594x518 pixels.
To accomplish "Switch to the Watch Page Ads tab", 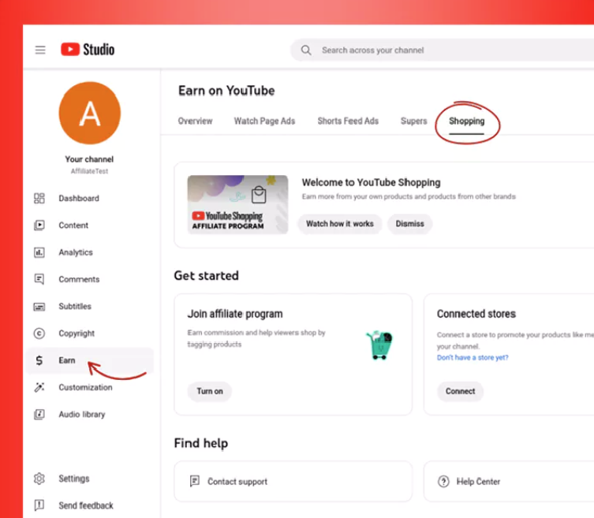I will pos(264,121).
